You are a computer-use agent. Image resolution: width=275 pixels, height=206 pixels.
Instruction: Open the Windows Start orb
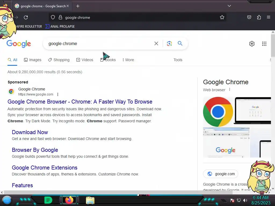coord(7,200)
